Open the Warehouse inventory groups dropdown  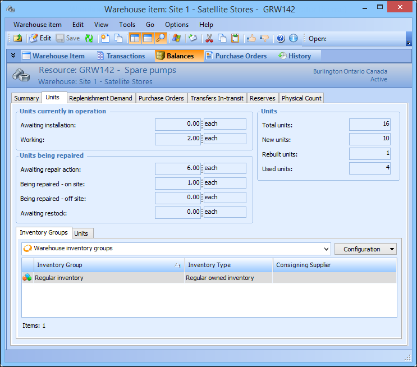click(327, 249)
